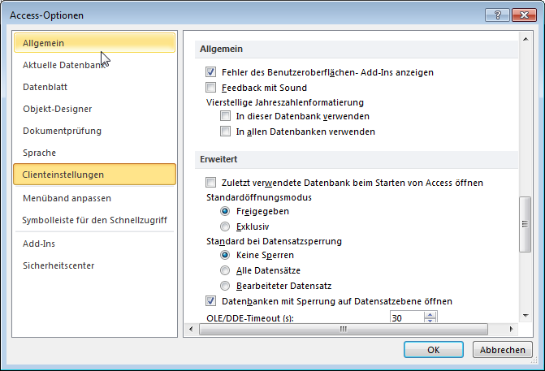The image size is (545, 371).
Task: Close the Access-Optionen dialog window
Action: 522,15
